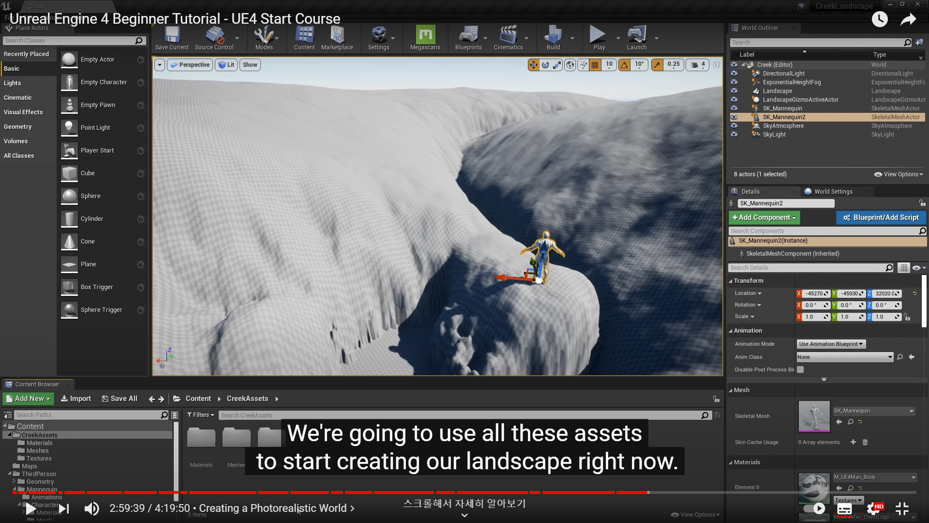
Task: Select the Lights category in Place Actors
Action: (x=13, y=83)
